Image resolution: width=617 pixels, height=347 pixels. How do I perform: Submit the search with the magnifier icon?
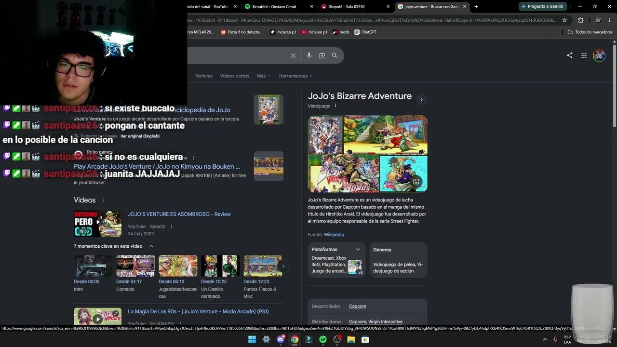coord(335,55)
